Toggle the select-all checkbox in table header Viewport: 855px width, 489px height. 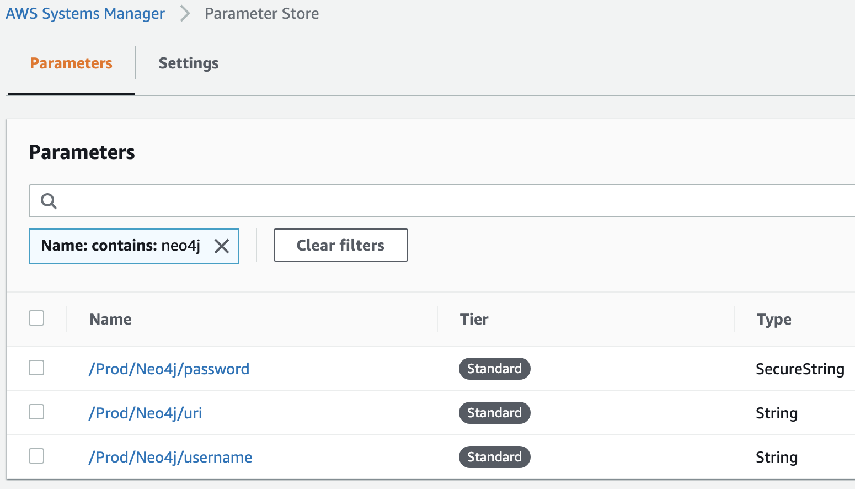point(36,318)
